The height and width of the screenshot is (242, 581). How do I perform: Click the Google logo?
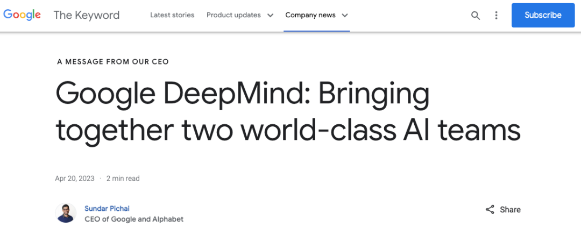[x=22, y=15]
